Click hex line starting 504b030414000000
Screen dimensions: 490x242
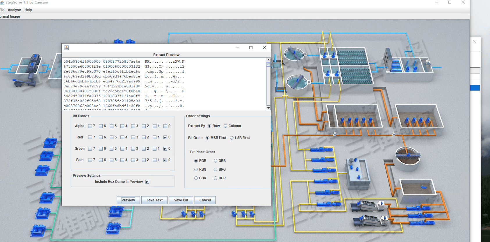pyautogui.click(x=124, y=62)
